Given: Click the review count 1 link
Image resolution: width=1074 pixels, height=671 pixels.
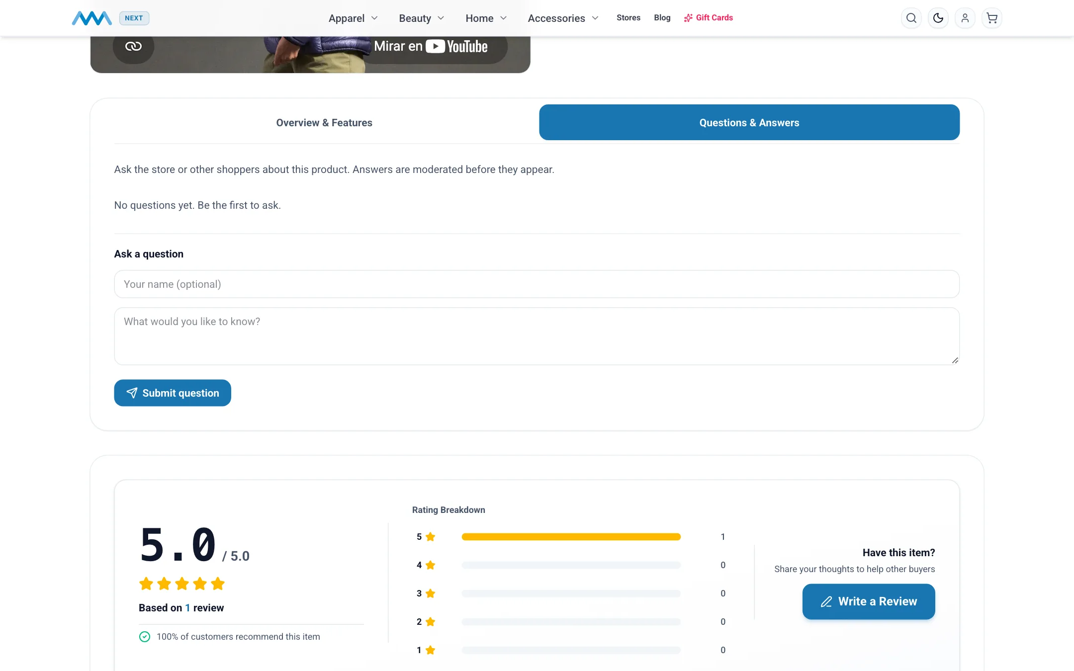Looking at the screenshot, I should pos(187,608).
